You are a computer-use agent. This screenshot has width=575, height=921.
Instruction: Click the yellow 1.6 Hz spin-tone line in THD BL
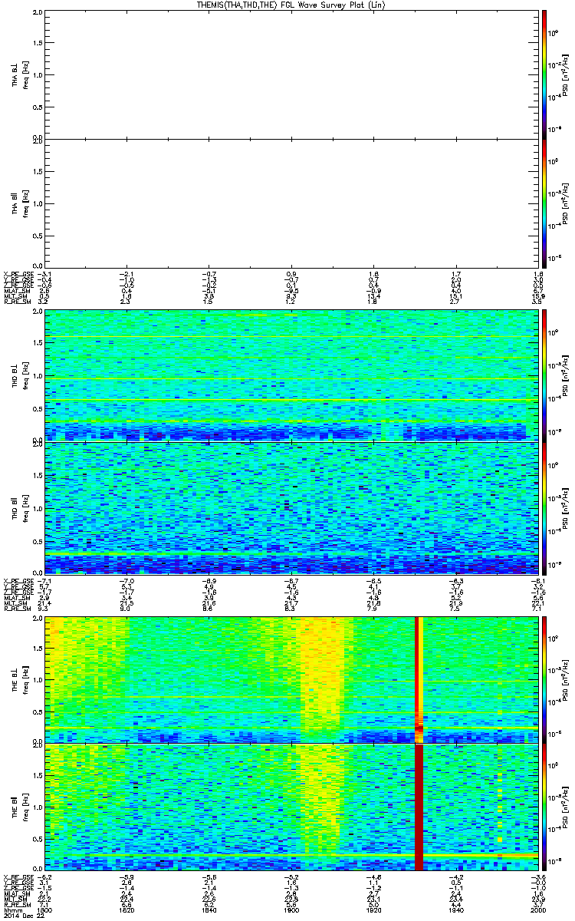pyautogui.click(x=291, y=337)
